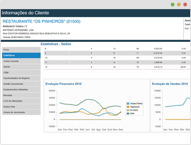Open the Ficha sidebar tab

tap(21, 49)
